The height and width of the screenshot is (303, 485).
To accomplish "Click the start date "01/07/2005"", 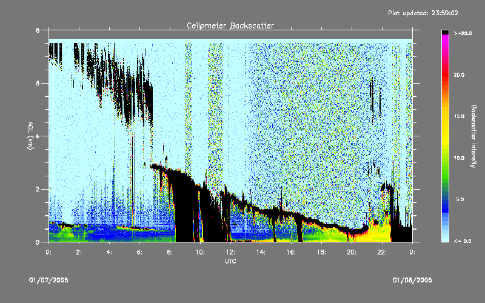I will point(48,280).
